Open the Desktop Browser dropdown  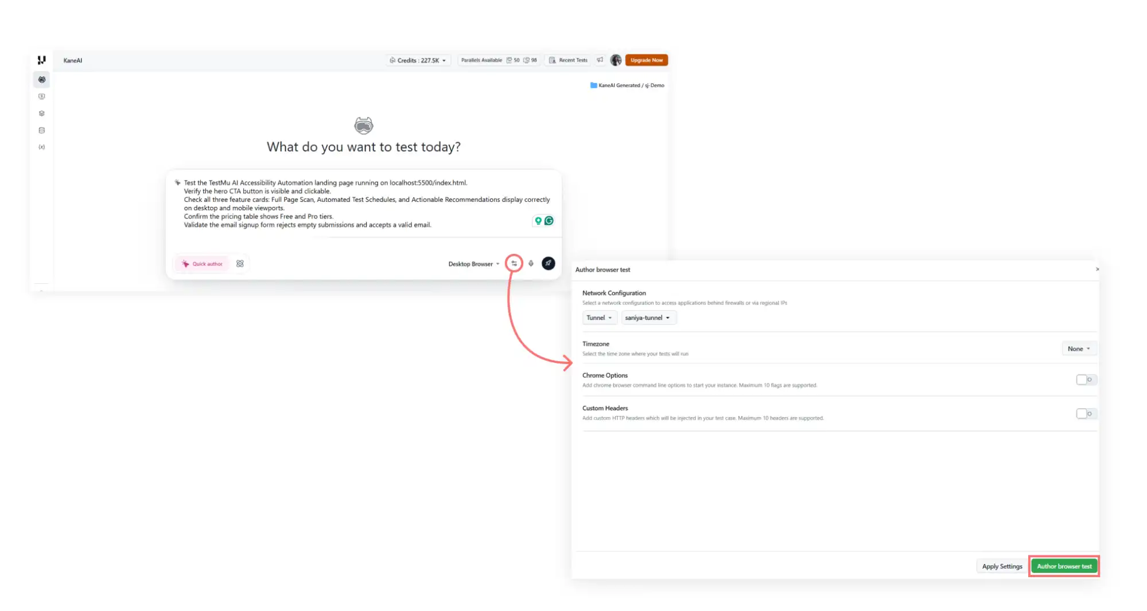pyautogui.click(x=474, y=264)
